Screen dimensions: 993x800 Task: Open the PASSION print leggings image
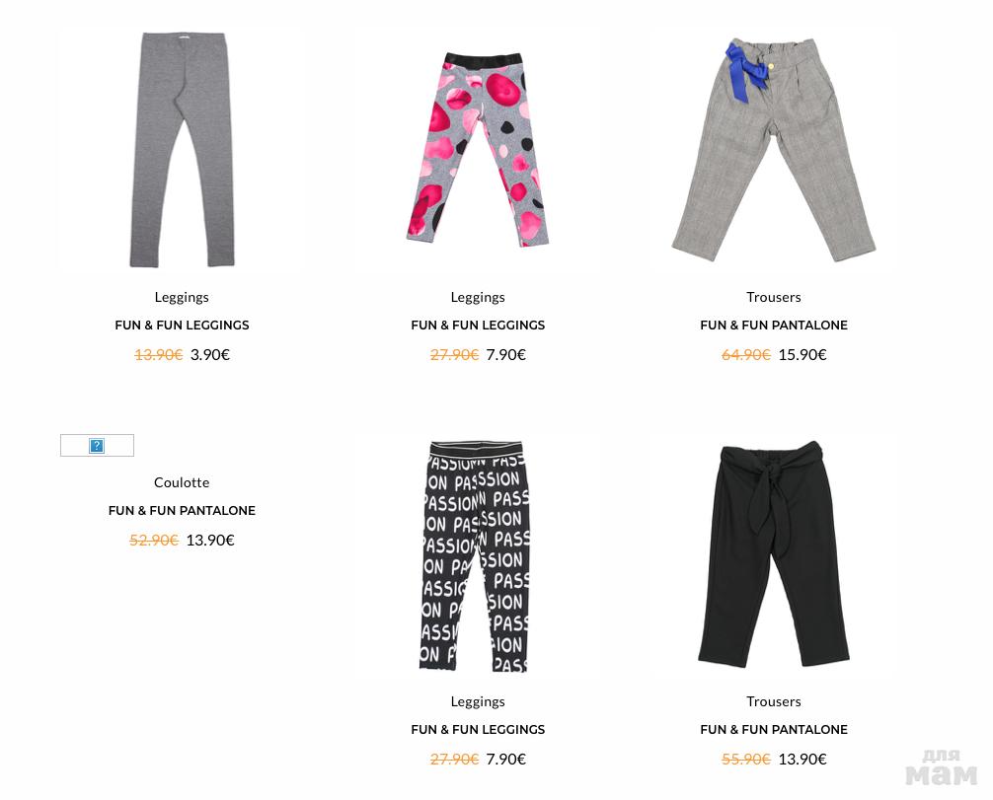[475, 556]
